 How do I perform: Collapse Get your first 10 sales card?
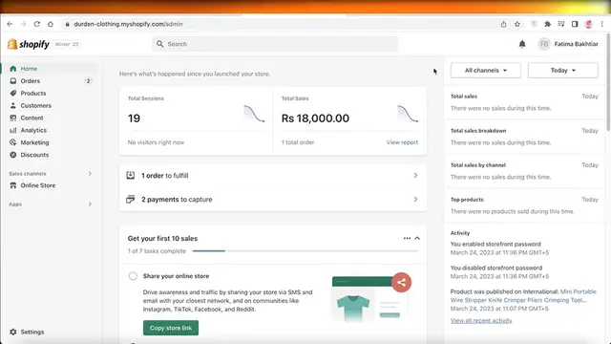coord(417,238)
